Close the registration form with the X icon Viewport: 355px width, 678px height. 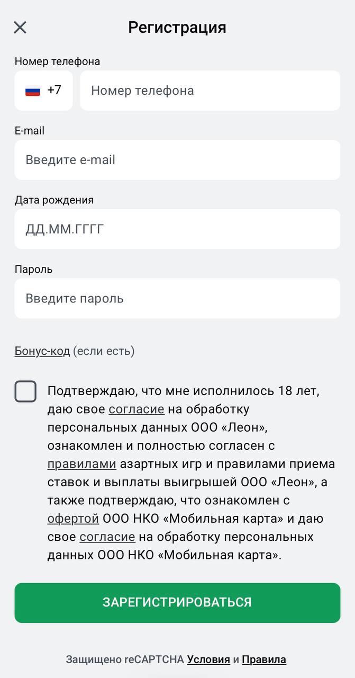20,28
